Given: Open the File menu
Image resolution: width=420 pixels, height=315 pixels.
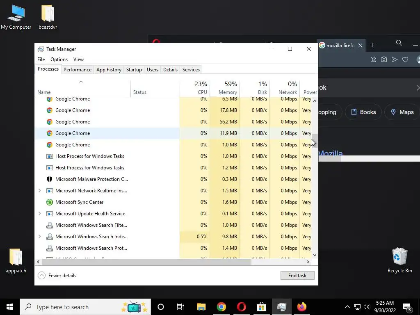Looking at the screenshot, I should pyautogui.click(x=41, y=59).
